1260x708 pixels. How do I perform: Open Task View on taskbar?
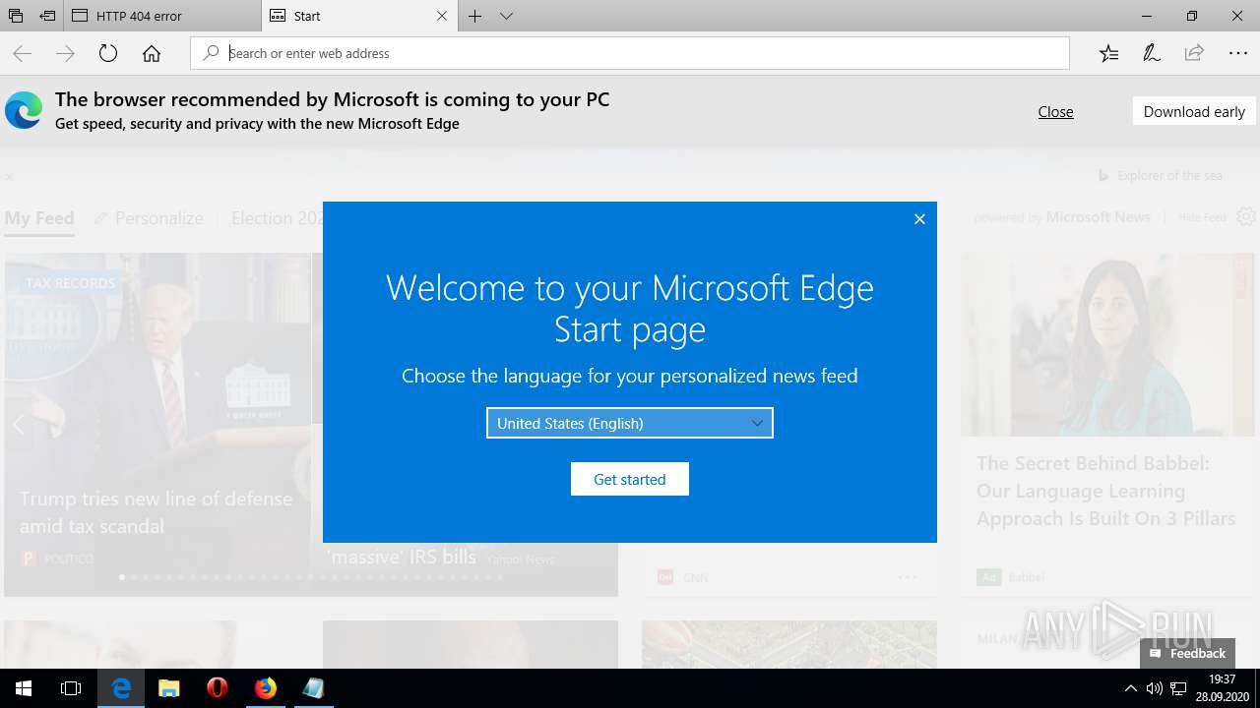point(71,688)
